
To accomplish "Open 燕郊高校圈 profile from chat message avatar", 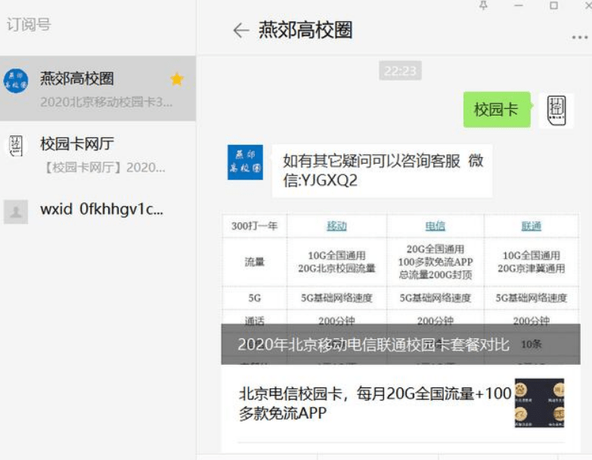I will pyautogui.click(x=245, y=162).
